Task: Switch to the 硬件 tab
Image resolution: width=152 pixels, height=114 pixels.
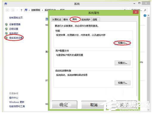Action: [66, 19]
